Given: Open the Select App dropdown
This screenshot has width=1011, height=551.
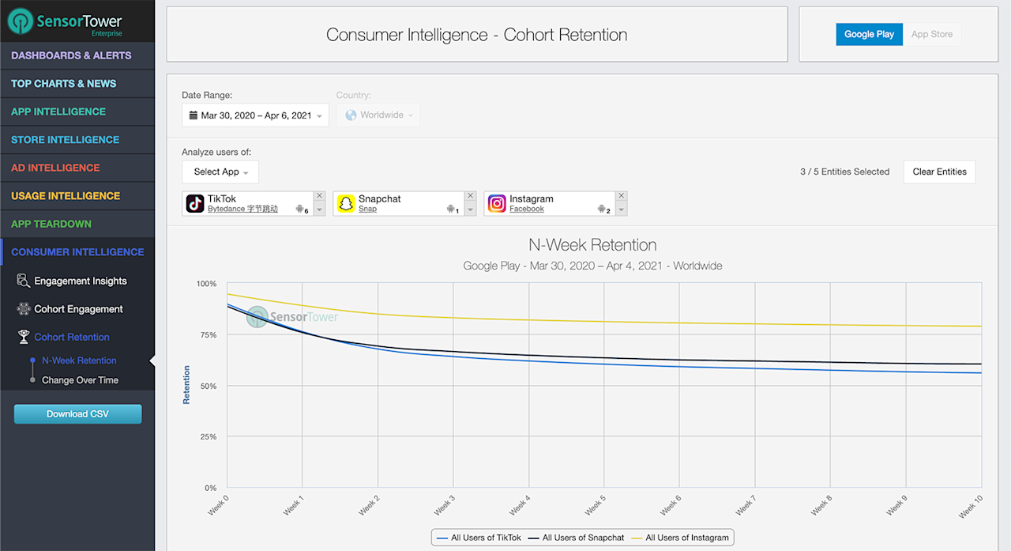Looking at the screenshot, I should 220,172.
